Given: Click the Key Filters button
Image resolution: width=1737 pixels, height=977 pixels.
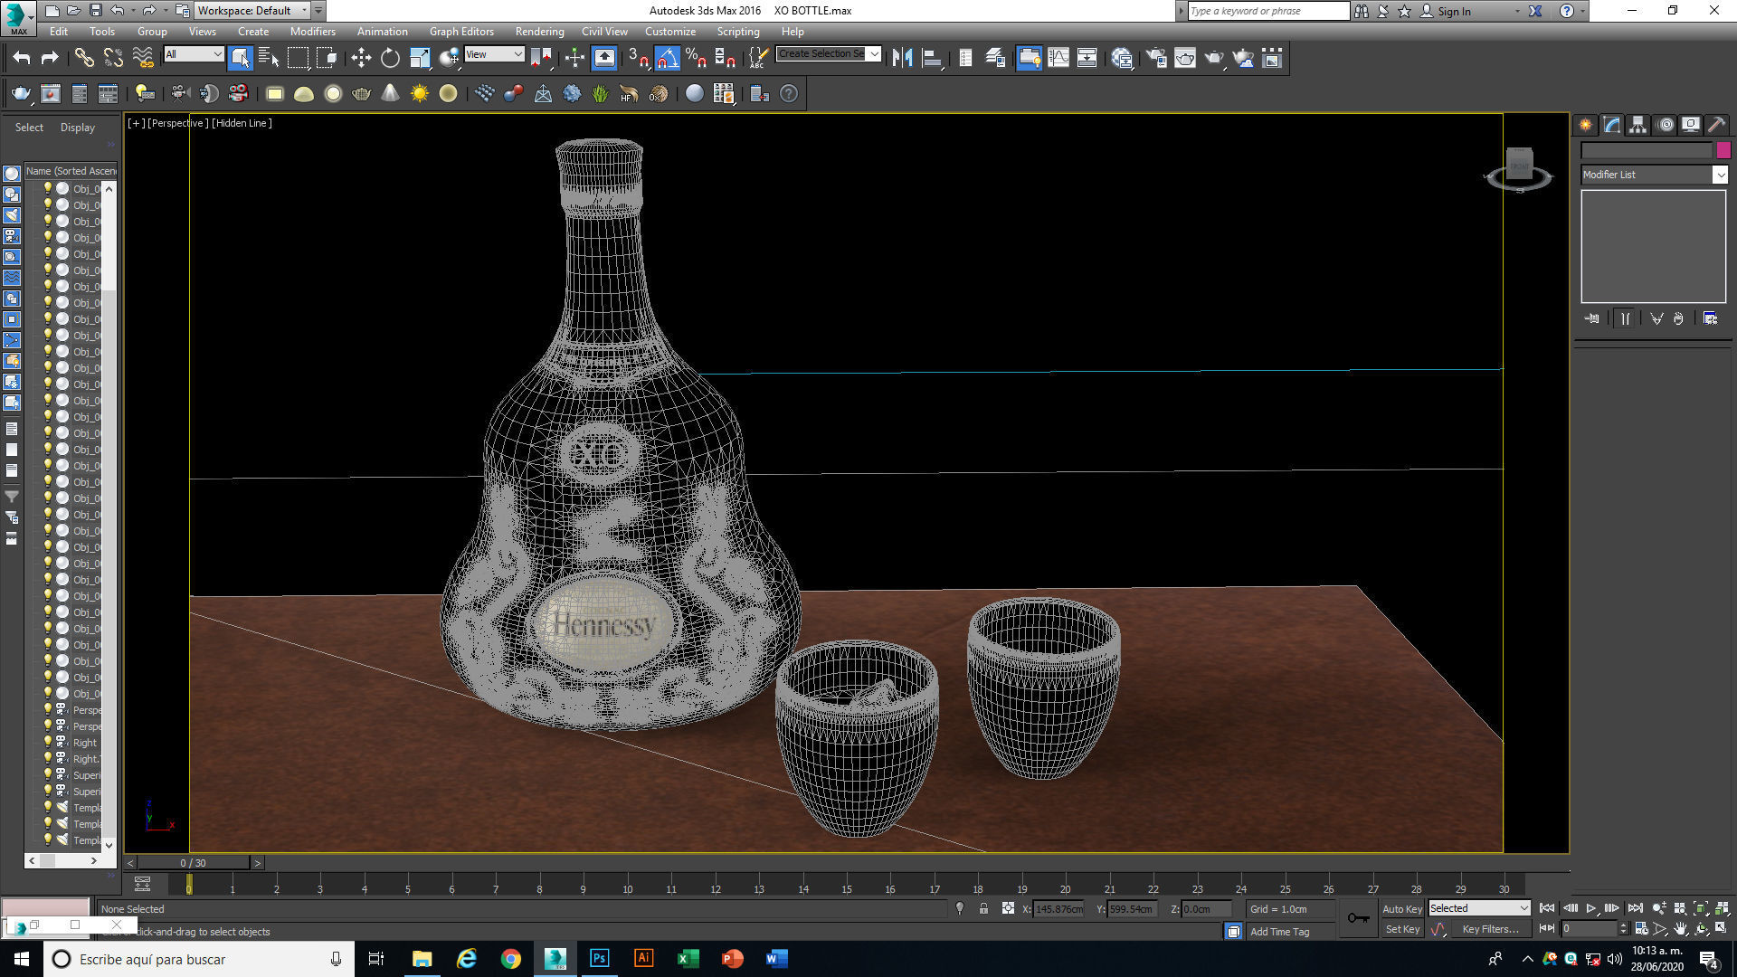Looking at the screenshot, I should pyautogui.click(x=1490, y=929).
